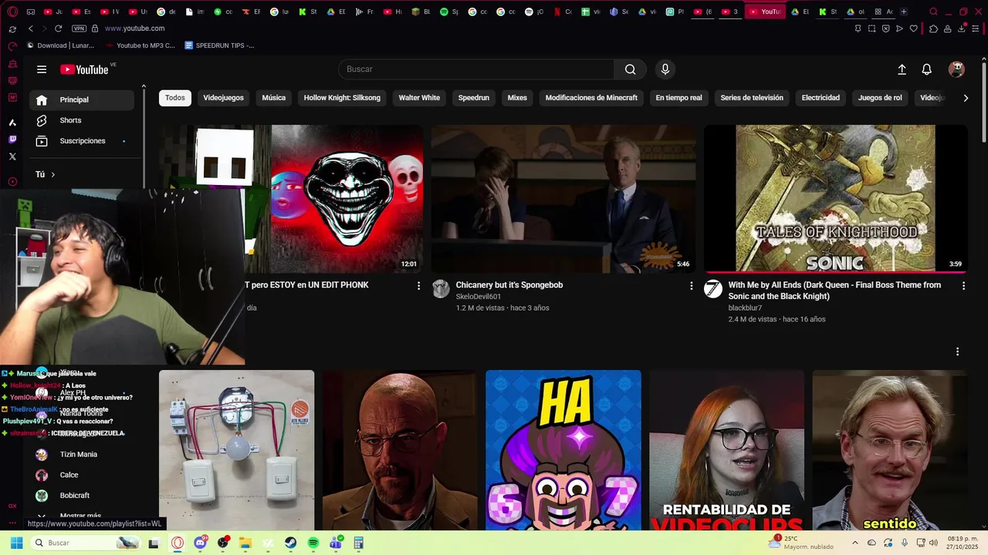Open Tales of Knighthood Sonic thumbnail

point(835,198)
